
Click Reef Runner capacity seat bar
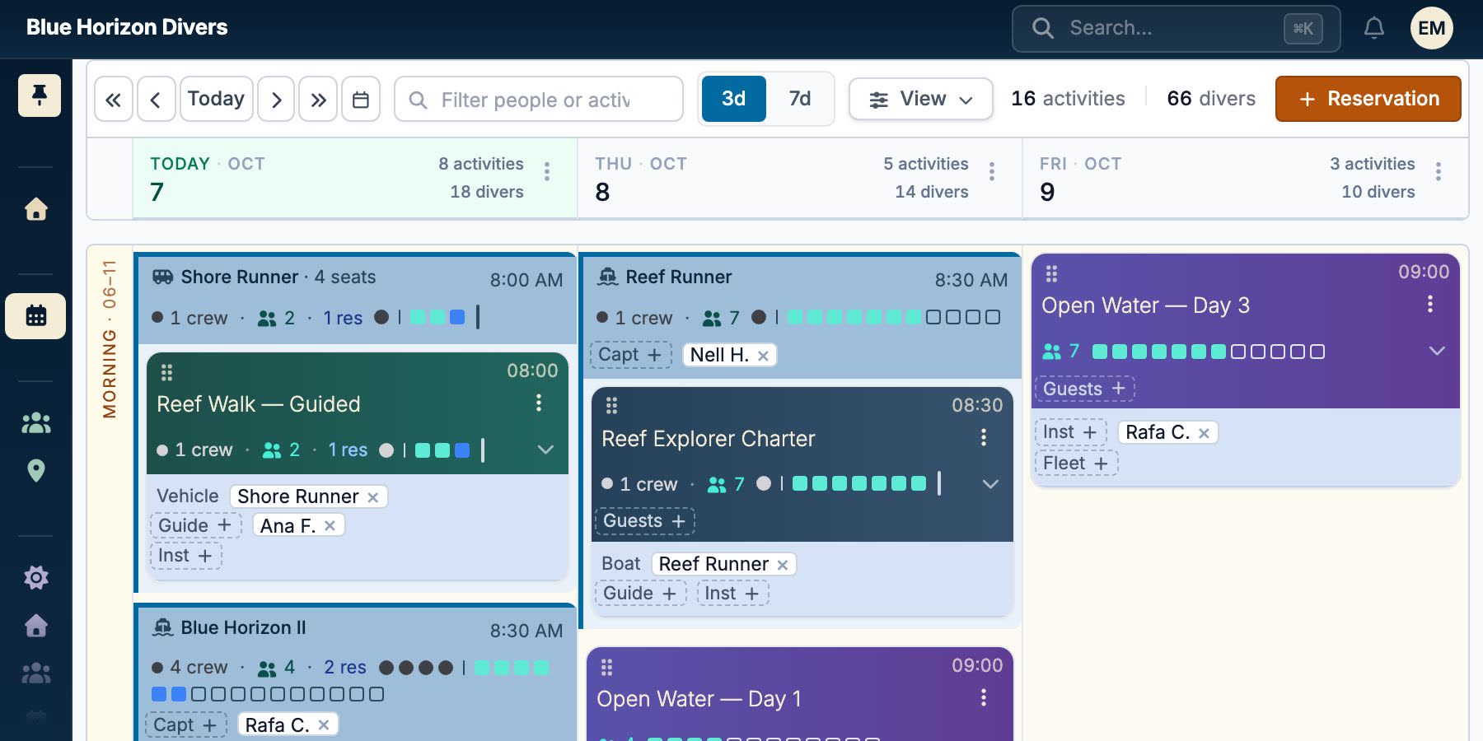894,317
